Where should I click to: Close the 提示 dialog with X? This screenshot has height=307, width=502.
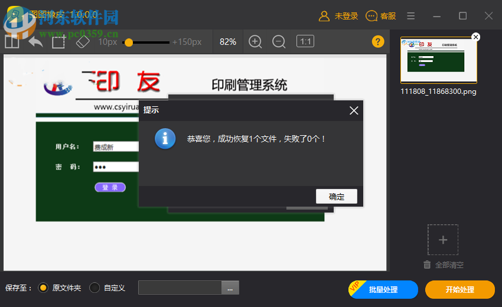(x=354, y=110)
